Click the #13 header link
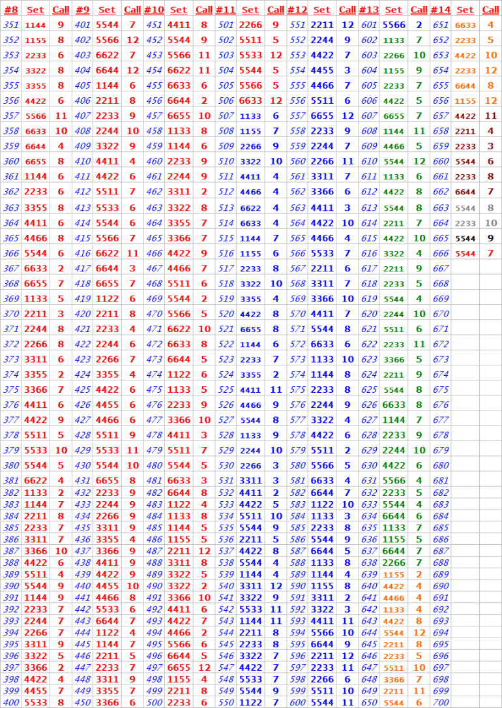 point(369,10)
